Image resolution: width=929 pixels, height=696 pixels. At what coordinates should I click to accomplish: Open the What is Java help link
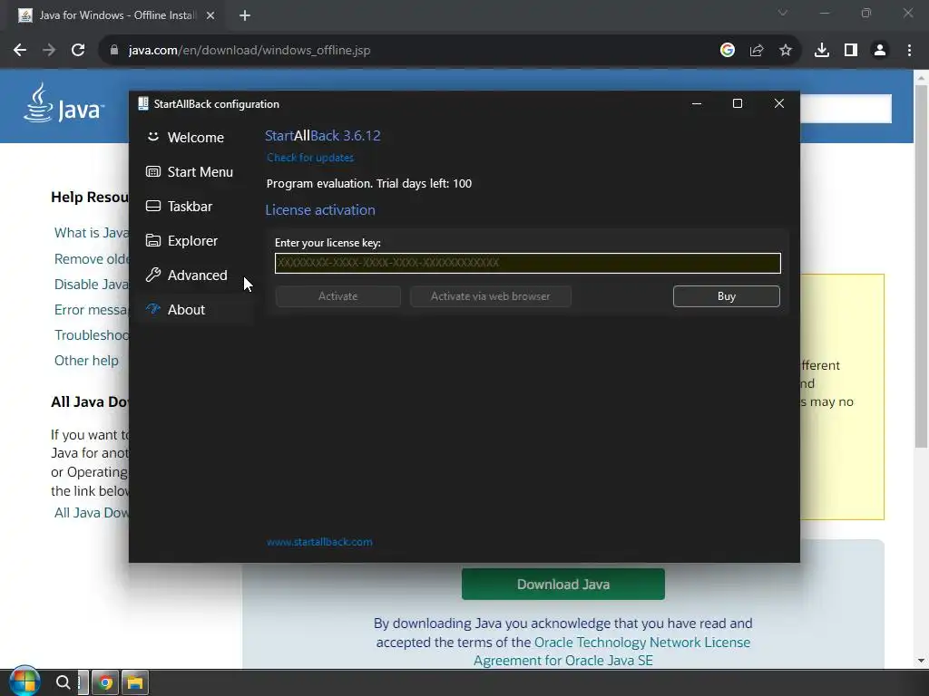(92, 233)
